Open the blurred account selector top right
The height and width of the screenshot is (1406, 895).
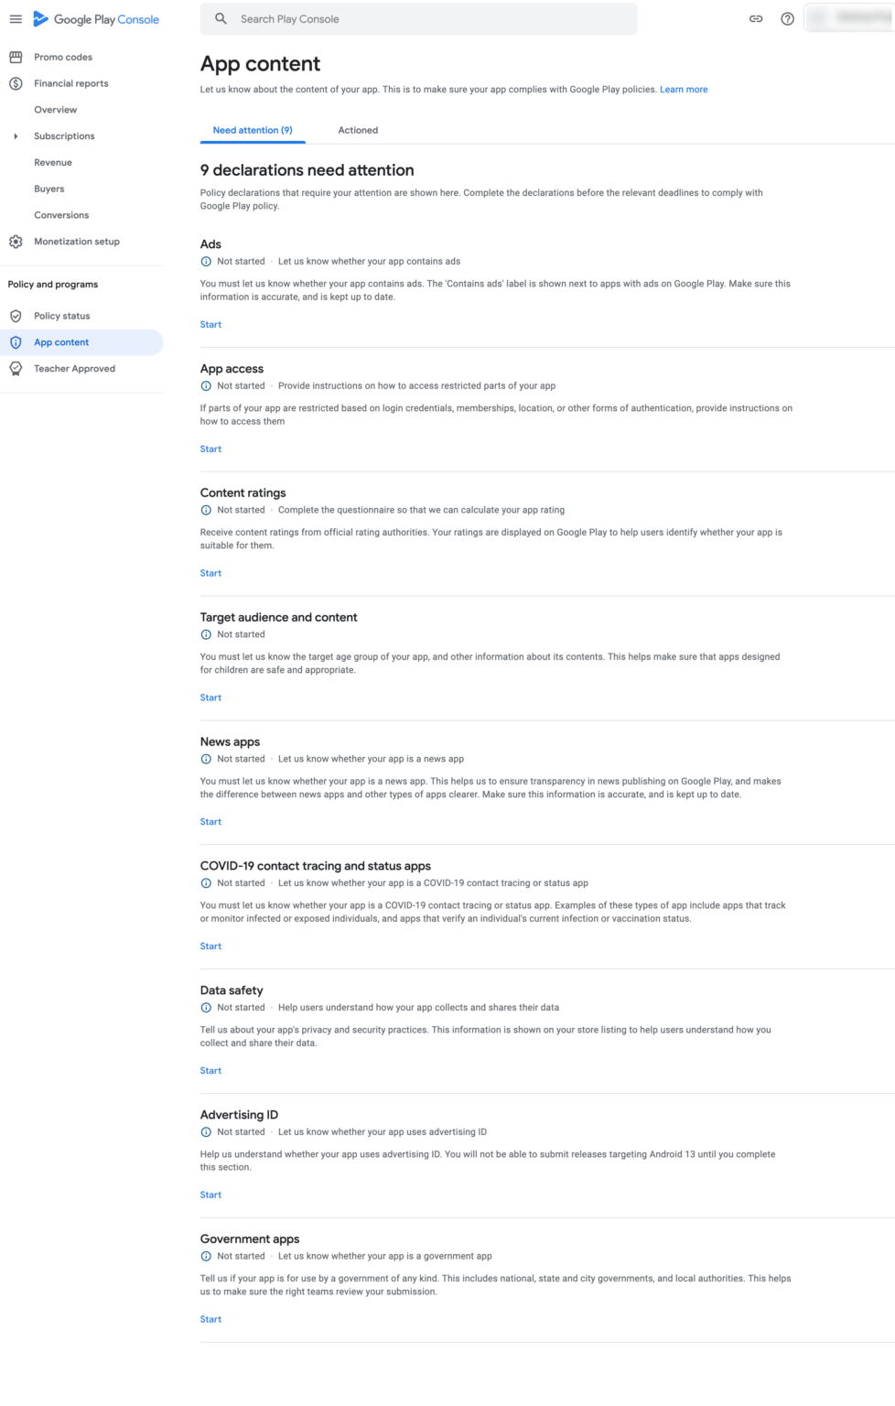click(849, 17)
